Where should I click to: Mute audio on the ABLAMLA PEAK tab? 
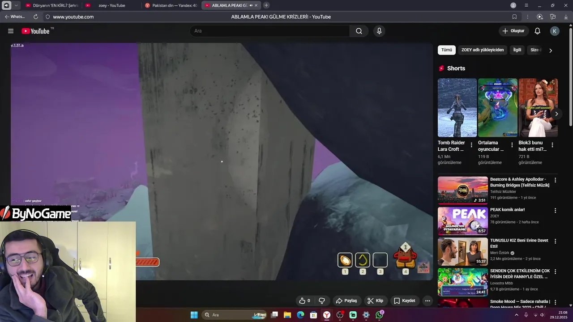251,5
